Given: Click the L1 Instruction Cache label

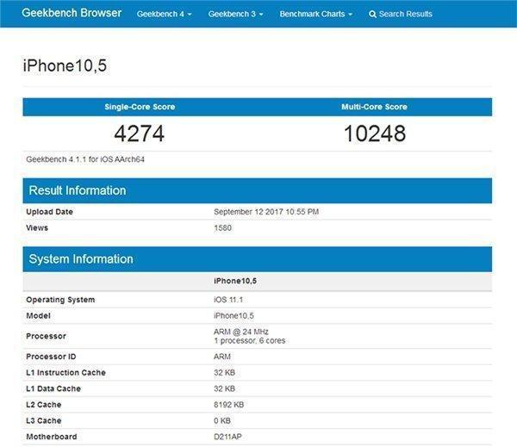Looking at the screenshot, I should click(x=65, y=373).
